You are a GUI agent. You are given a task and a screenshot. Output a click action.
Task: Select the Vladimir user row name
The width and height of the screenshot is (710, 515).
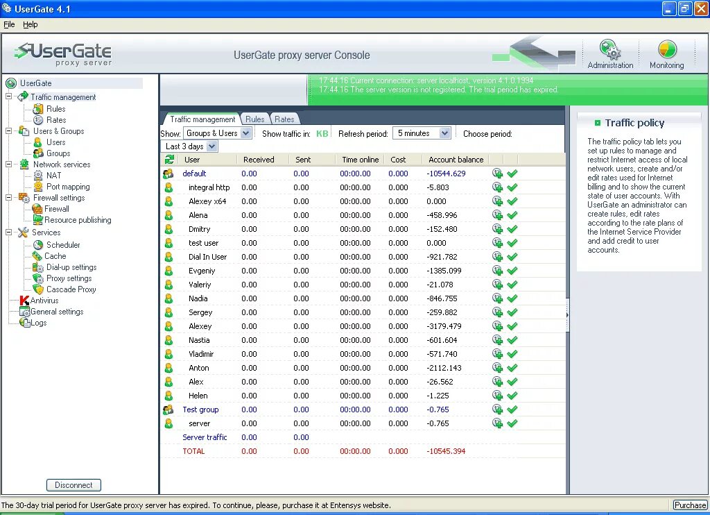(201, 354)
